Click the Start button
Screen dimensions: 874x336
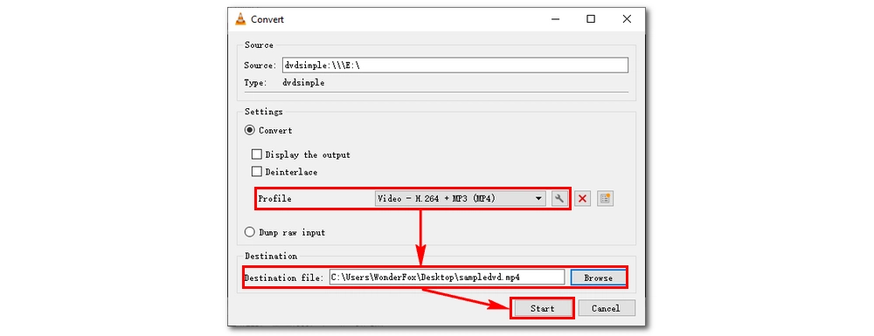(x=542, y=308)
